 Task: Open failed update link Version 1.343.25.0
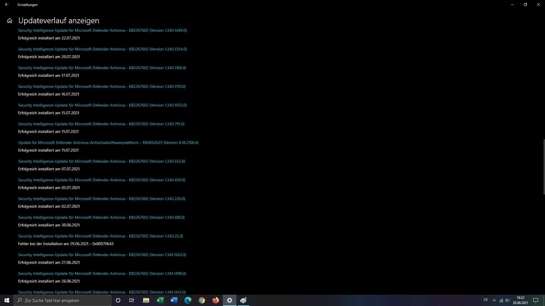pos(100,236)
